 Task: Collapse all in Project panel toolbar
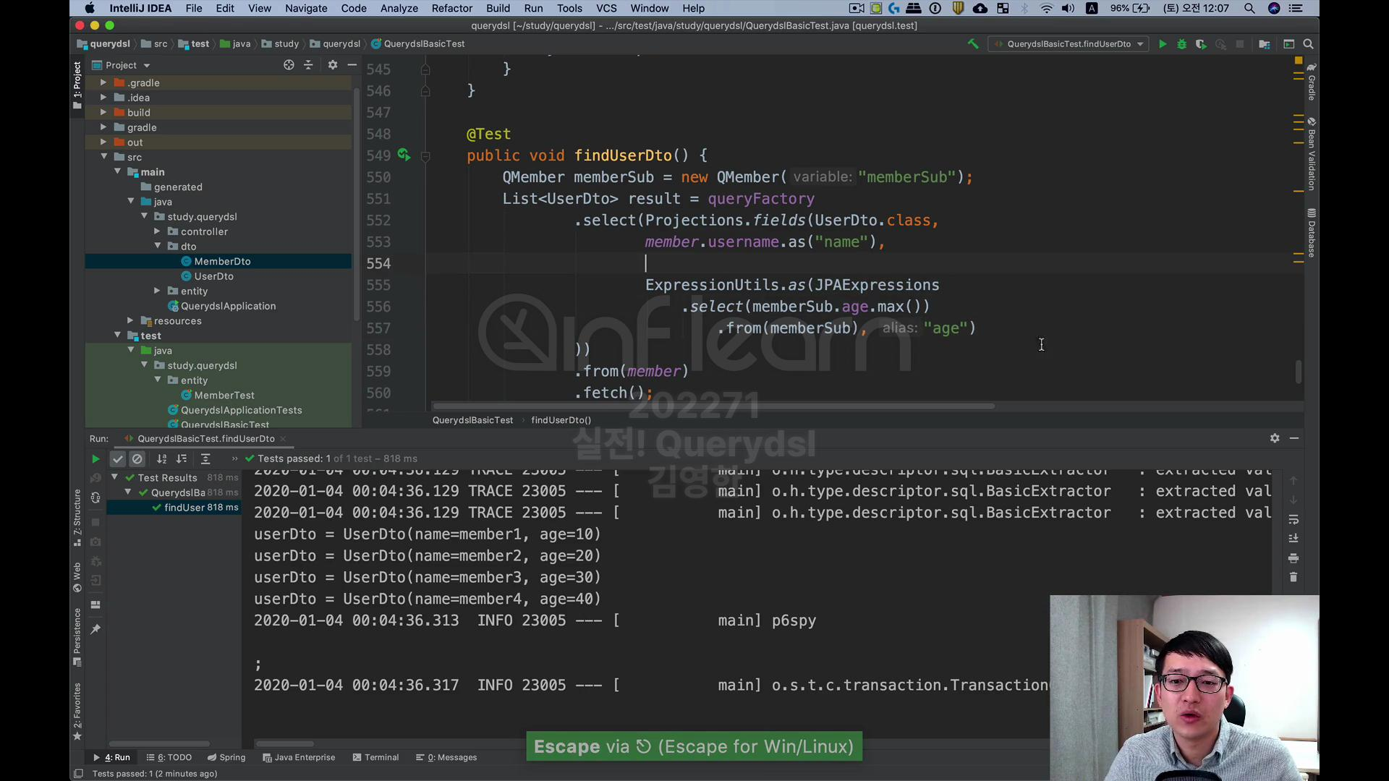pos(308,65)
